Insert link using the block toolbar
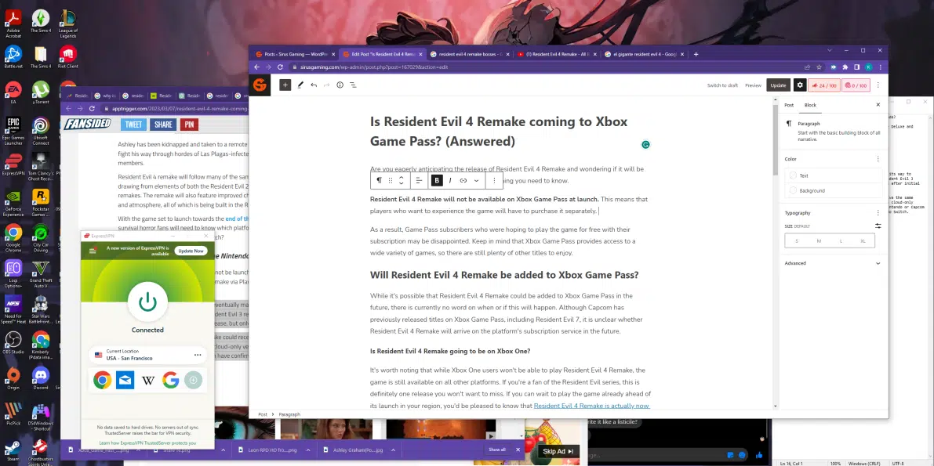This screenshot has width=934, height=466. [463, 180]
